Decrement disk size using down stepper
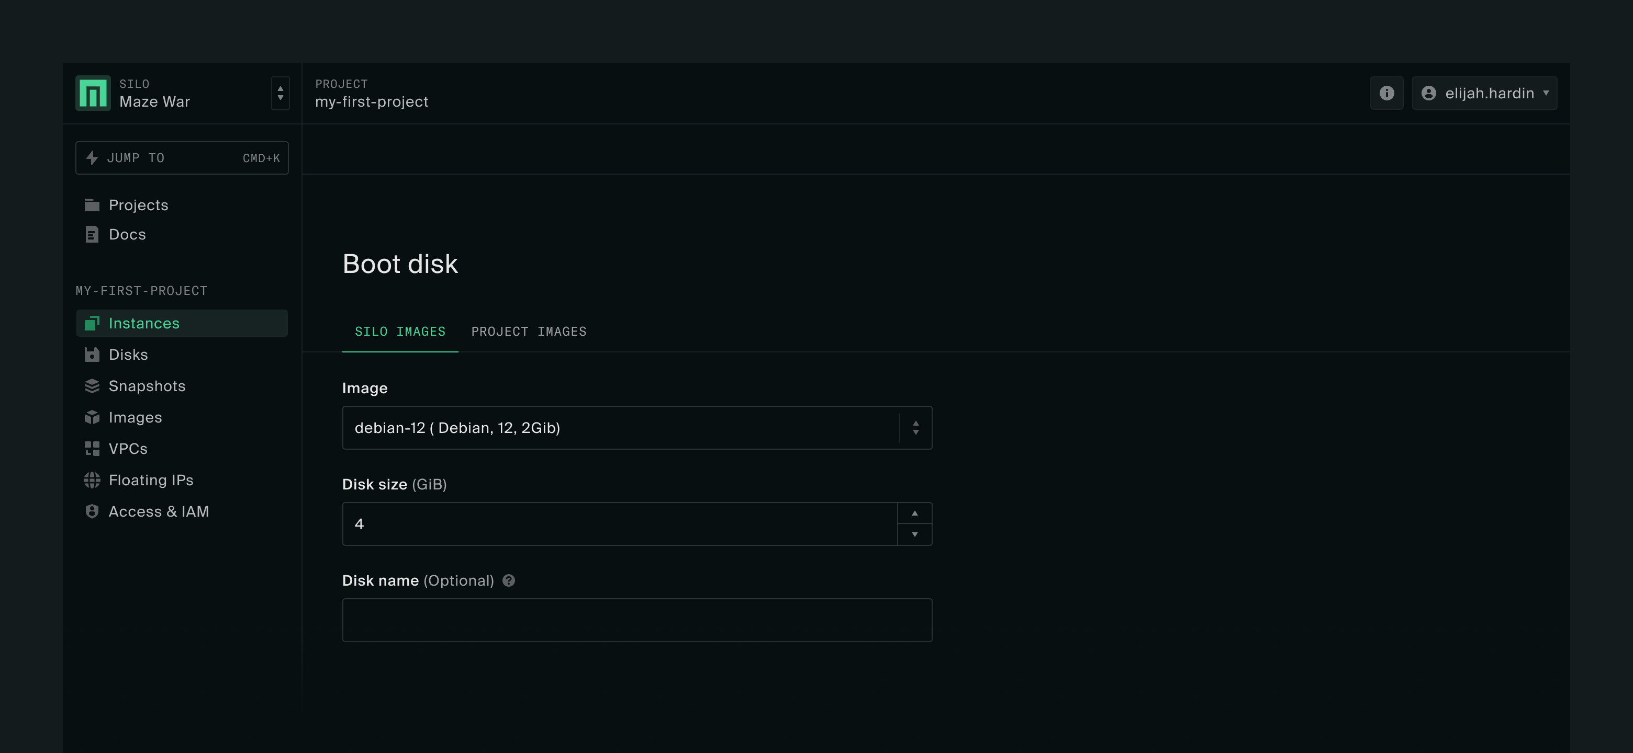The image size is (1633, 753). click(914, 534)
